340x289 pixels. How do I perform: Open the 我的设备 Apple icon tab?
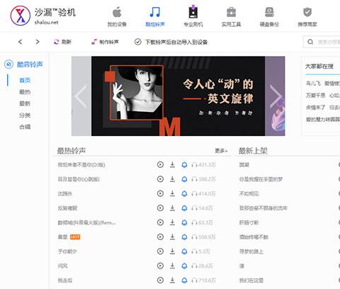point(117,16)
